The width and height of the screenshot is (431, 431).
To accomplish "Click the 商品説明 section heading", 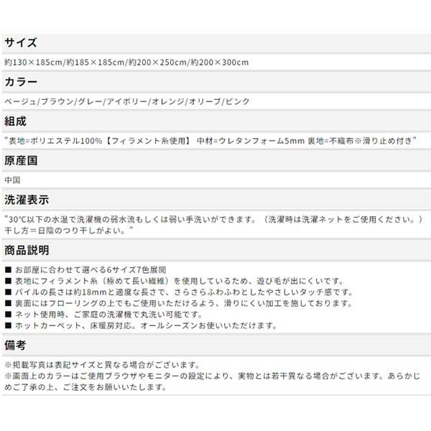I will tap(27, 250).
